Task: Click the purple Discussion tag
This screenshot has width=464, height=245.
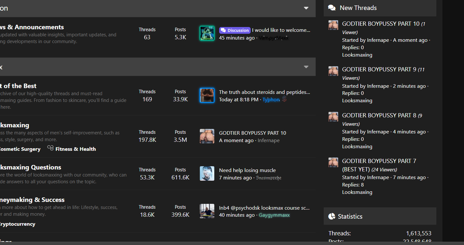Action: click(235, 30)
